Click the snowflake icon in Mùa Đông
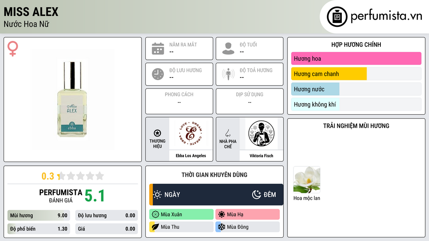The height and width of the screenshot is (241, 429). [x=222, y=227]
